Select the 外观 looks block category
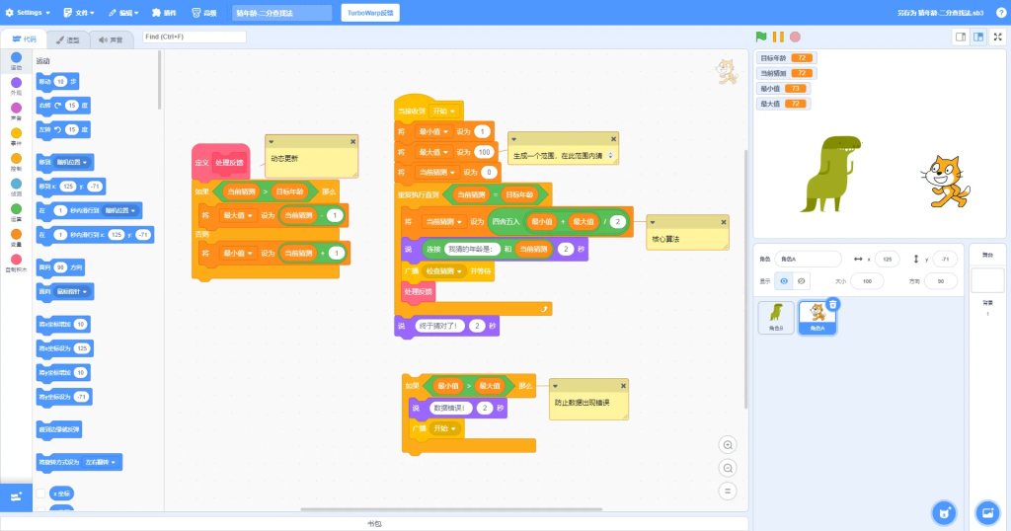1011x531 pixels. (16, 86)
